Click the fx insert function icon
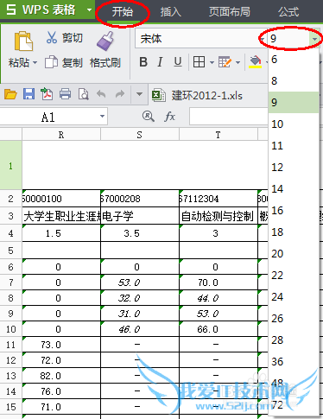The width and height of the screenshot is (323, 419). tap(170, 117)
